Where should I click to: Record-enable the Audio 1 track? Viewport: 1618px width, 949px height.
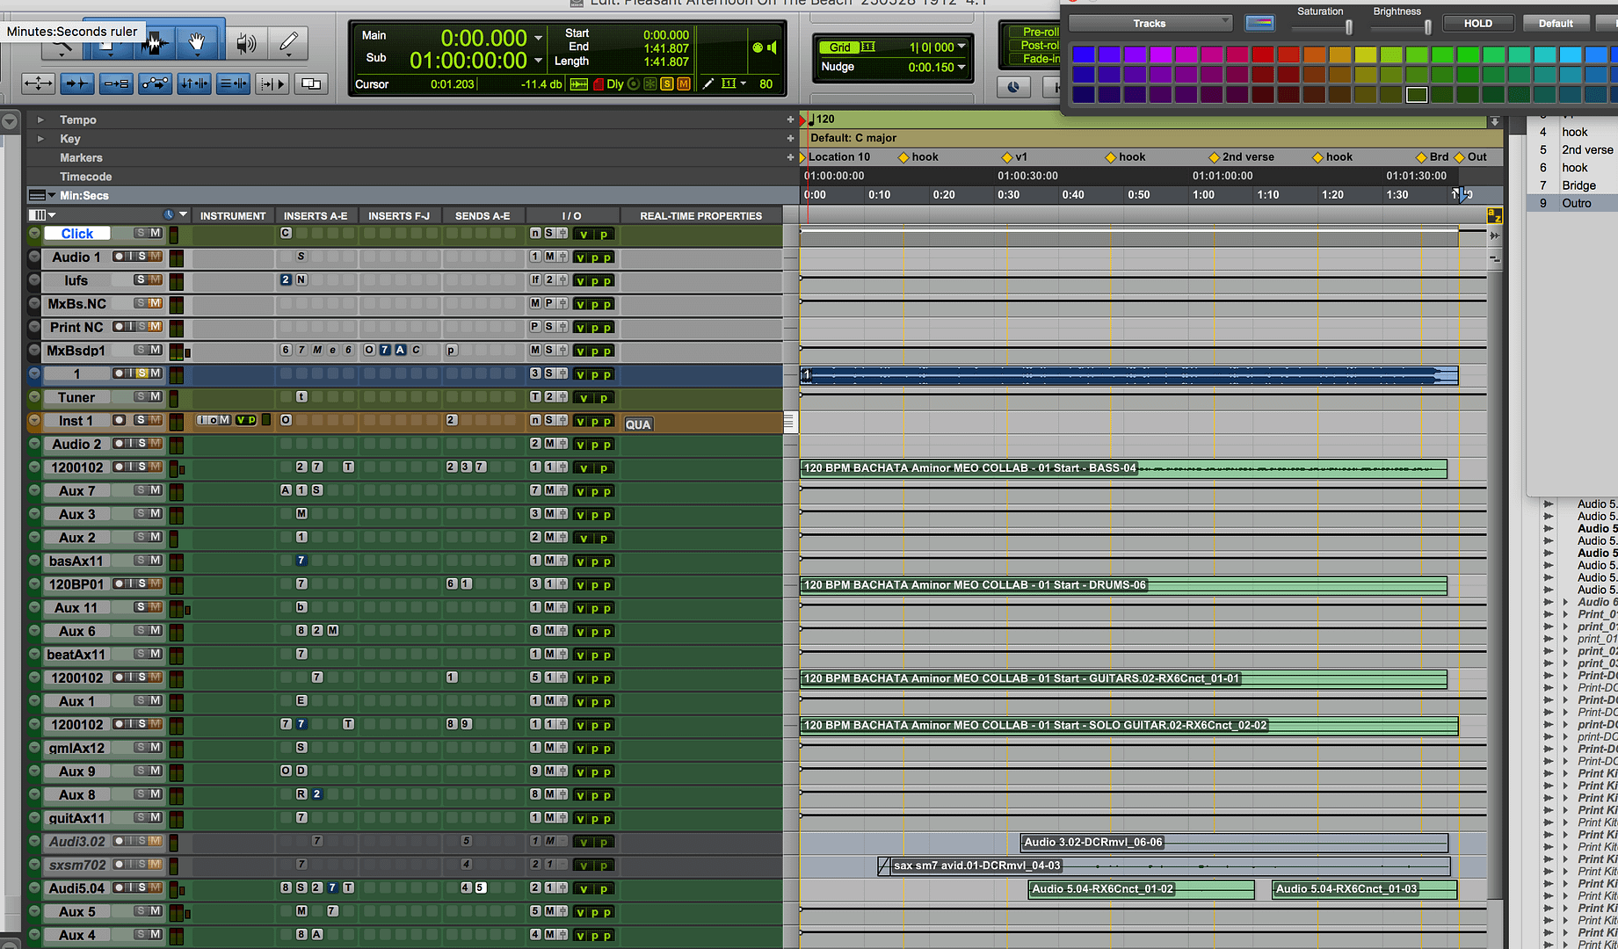click(119, 257)
